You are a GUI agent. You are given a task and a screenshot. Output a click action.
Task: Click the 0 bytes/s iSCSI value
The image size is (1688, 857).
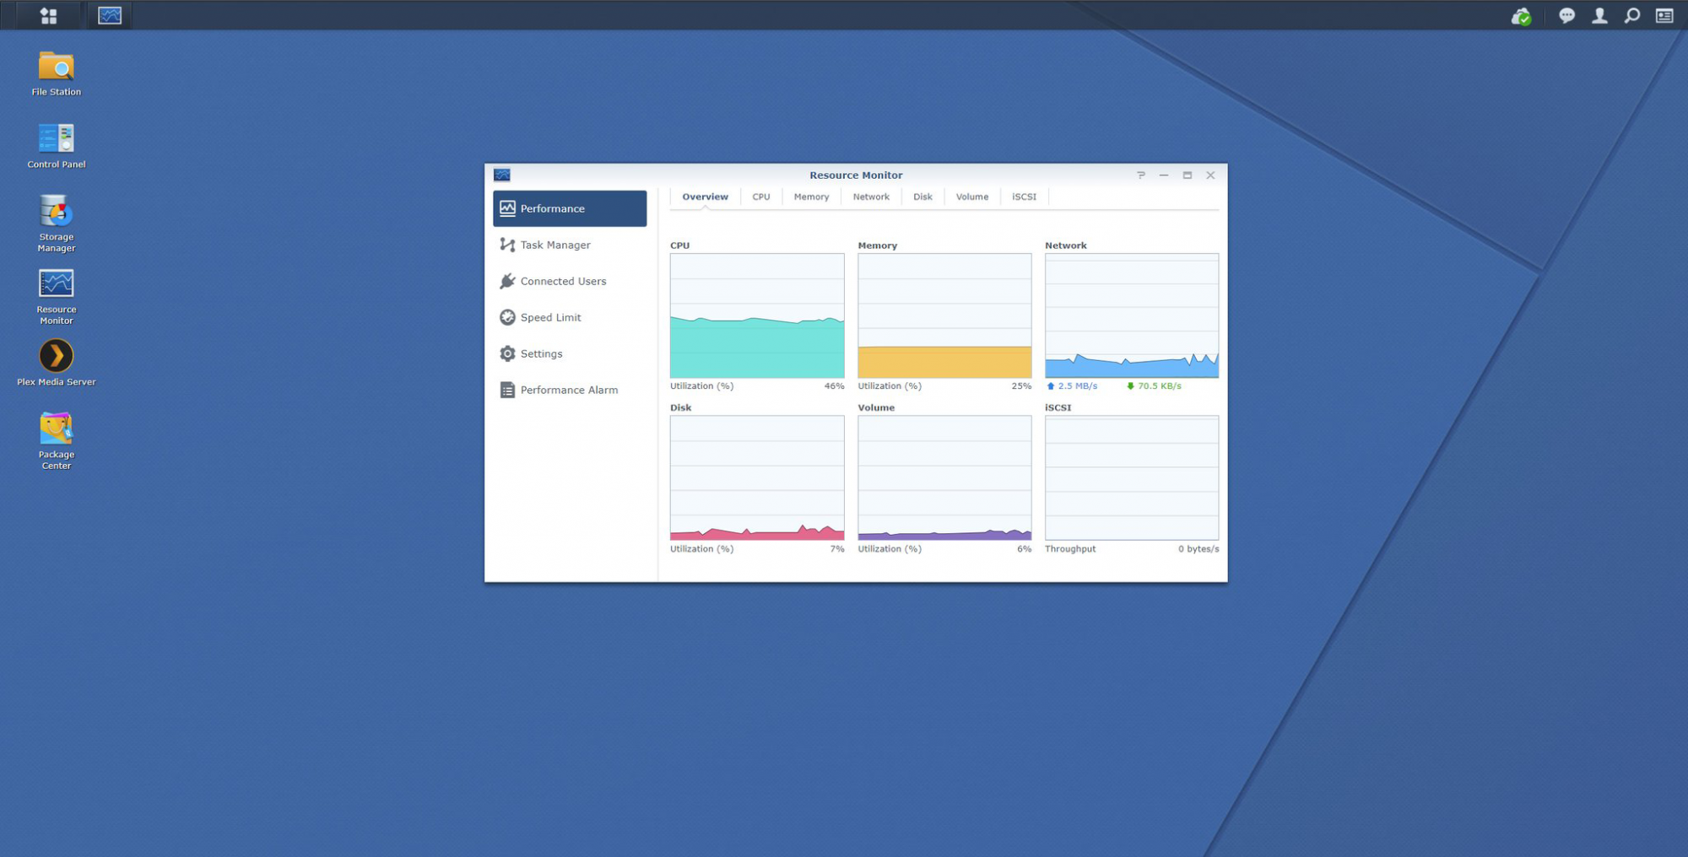coord(1198,549)
